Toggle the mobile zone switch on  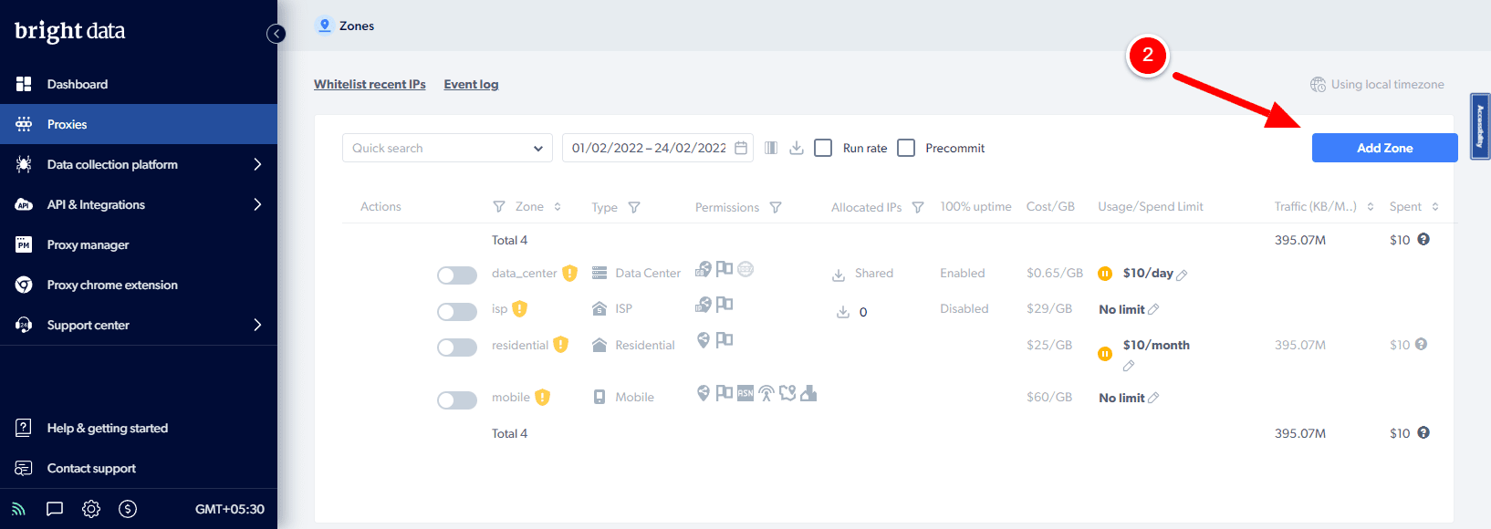456,399
